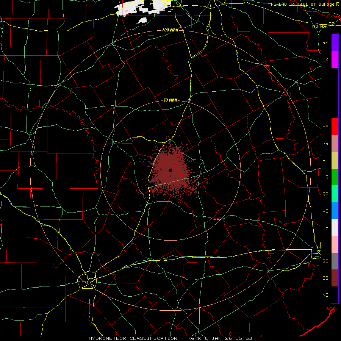341x341 pixels.
Task: Click the ND black legend swatch
Action: point(335,295)
